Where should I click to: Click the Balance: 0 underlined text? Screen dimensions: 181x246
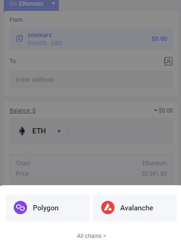[x=23, y=111]
